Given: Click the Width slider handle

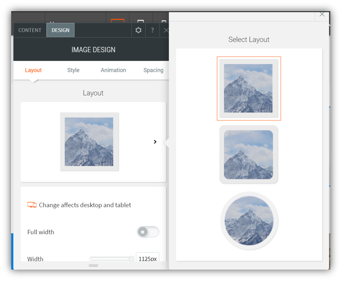Looking at the screenshot, I should click(132, 259).
